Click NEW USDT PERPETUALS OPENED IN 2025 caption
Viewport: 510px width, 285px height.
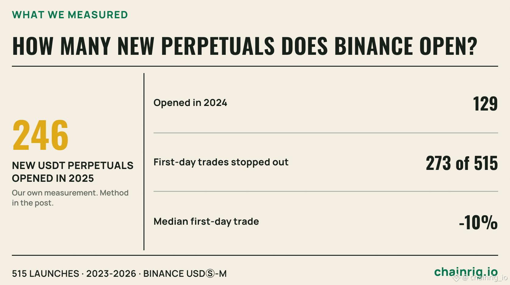click(x=73, y=172)
